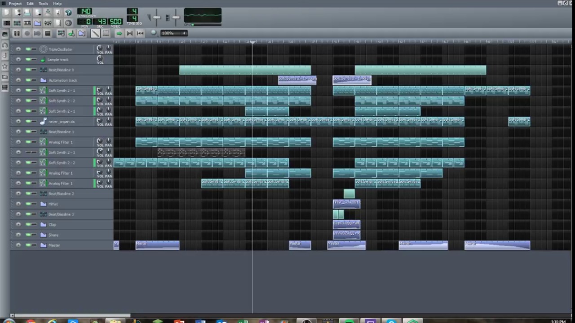Open the Edit menu
This screenshot has height=323, width=575.
coord(30,3)
